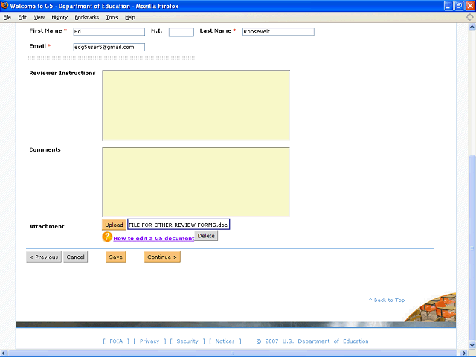Click the Email input field

coord(109,47)
